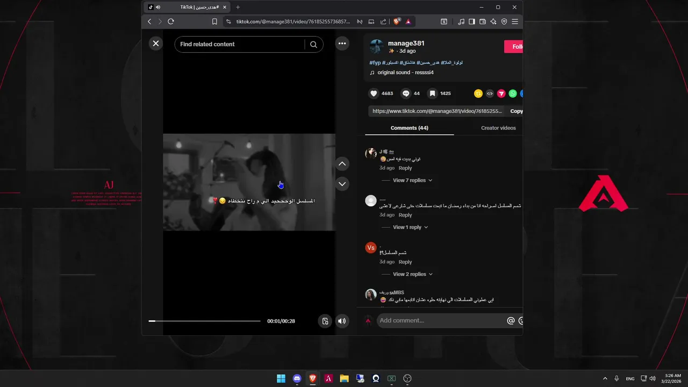This screenshot has width=688, height=387.
Task: Open a new browser tab
Action: [238, 7]
